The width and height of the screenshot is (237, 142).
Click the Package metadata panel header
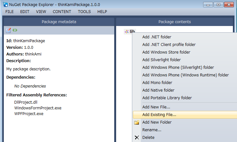tap(59, 22)
